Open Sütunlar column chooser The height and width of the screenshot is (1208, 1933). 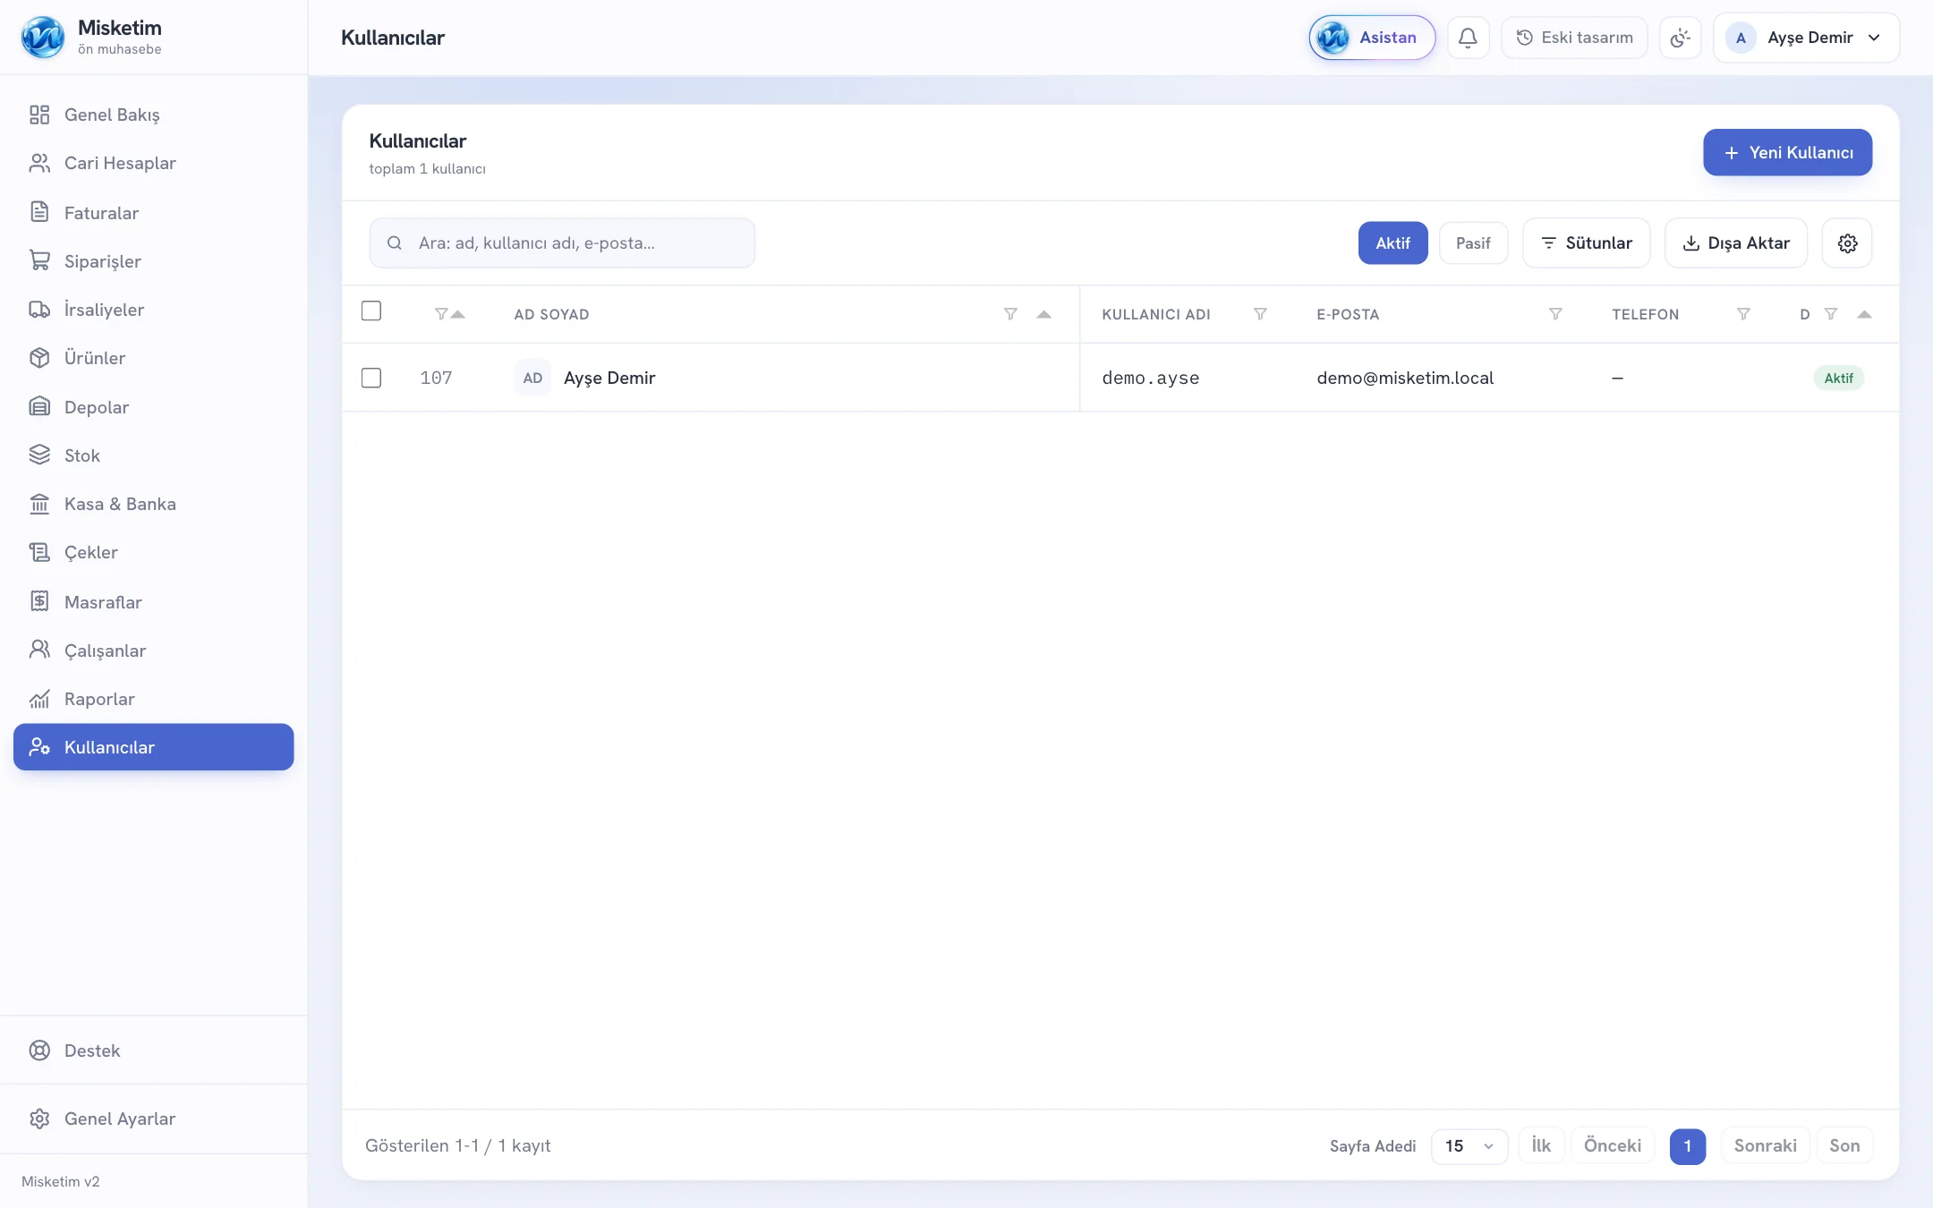(x=1587, y=243)
